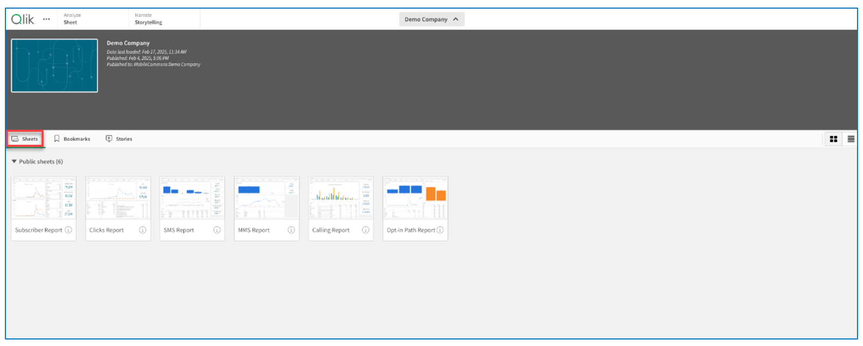Switch to list view
Screen dimensions: 863x346
851,139
